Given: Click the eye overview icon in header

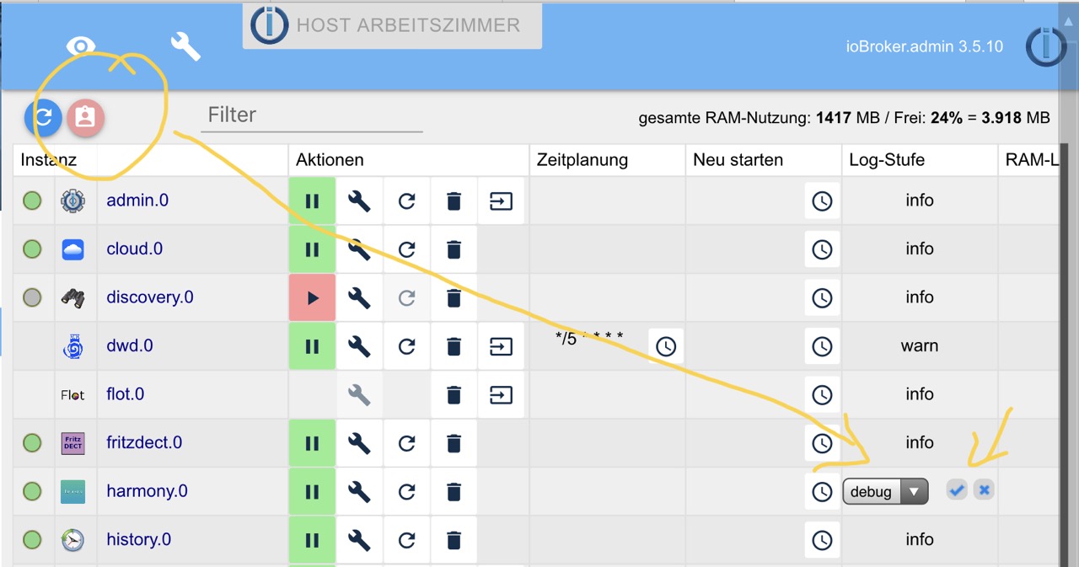Looking at the screenshot, I should tap(81, 46).
